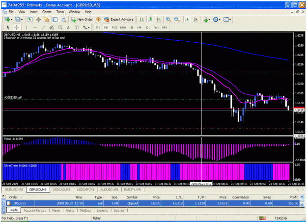
Task: Expand the Profiles dropdown arrow
Action: [x=22, y=19]
